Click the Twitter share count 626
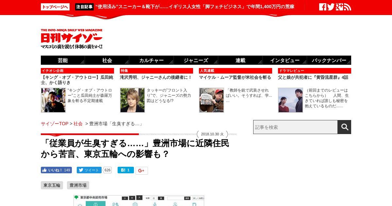392x206 pixels. click(x=107, y=170)
